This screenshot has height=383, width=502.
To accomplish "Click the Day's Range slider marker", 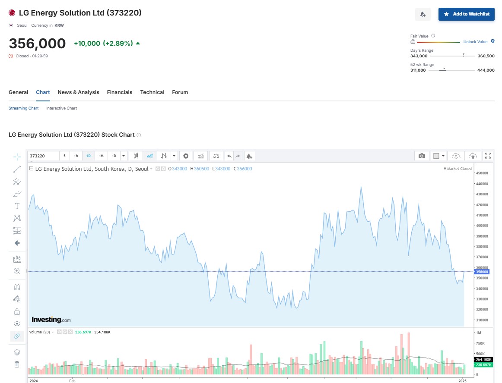I will (x=464, y=55).
